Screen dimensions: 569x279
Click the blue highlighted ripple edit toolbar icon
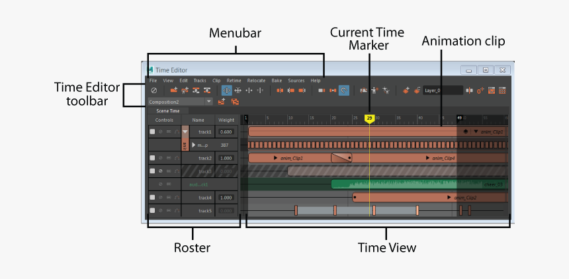click(x=226, y=90)
